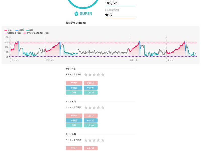The image size is (201, 151).
Task: Jump to 3セット marker on graph
Action: tap(134, 60)
